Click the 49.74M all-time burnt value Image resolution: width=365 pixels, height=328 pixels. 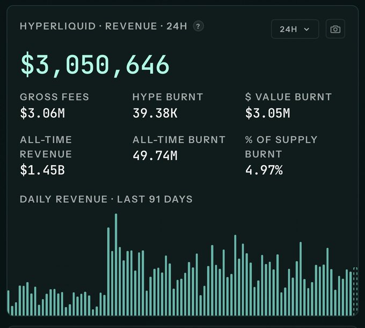pyautogui.click(x=155, y=155)
